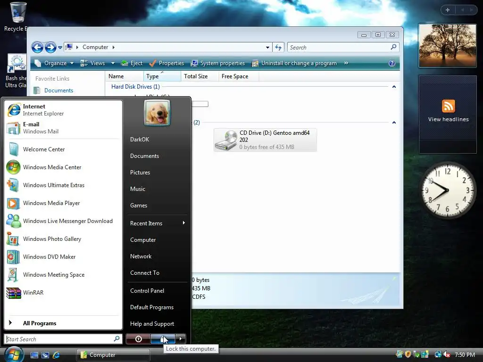Open recent pages dropdown beside Forward
The height and width of the screenshot is (362, 483).
click(x=60, y=48)
